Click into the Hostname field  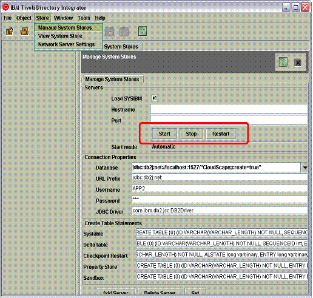[x=229, y=109]
